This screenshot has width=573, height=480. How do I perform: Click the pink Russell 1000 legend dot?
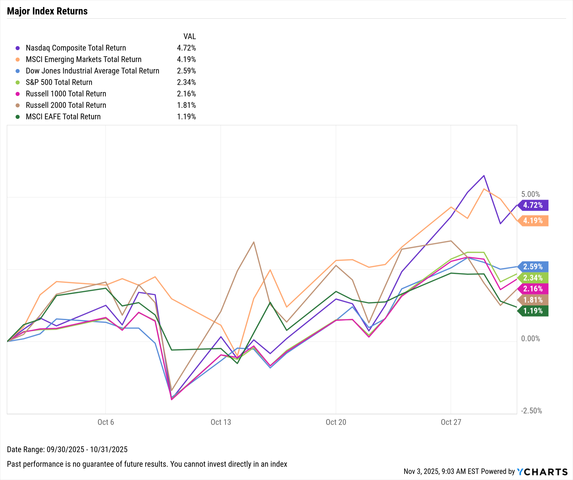coord(18,94)
